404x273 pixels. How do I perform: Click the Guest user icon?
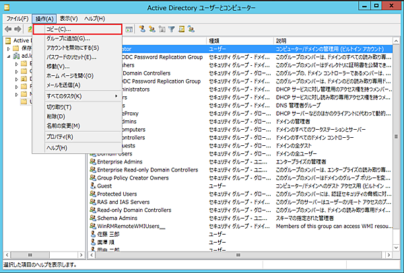click(x=93, y=186)
